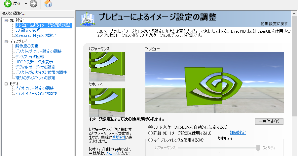Viewport: 298px width, 156px height.
Task: Open 解像度の変更
Action: [27, 46]
